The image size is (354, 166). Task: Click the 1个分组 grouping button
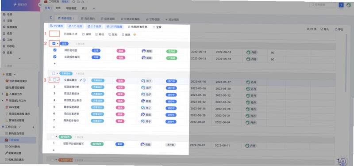(75, 26)
